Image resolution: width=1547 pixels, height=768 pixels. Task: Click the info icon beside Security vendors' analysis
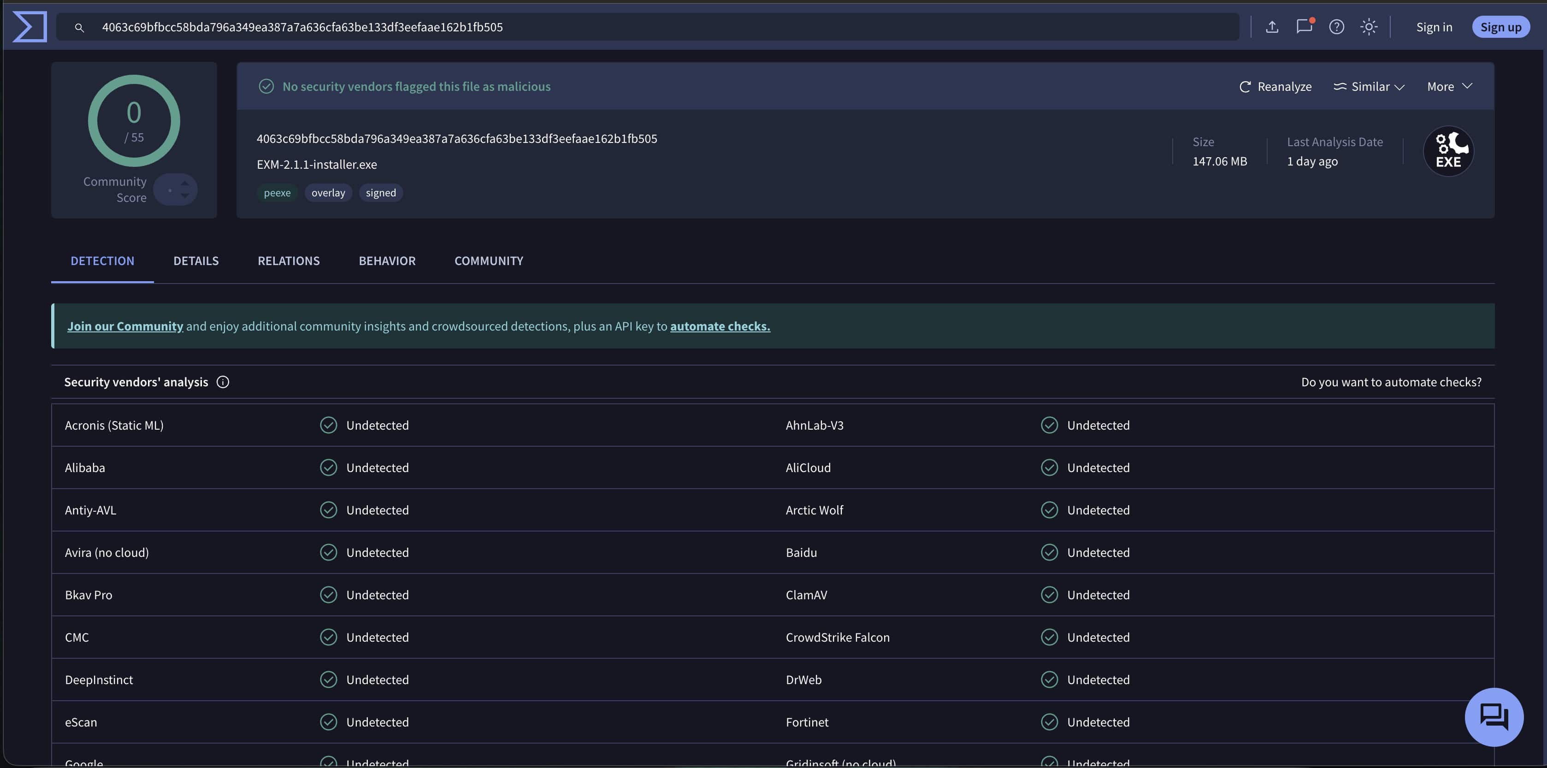click(x=223, y=382)
